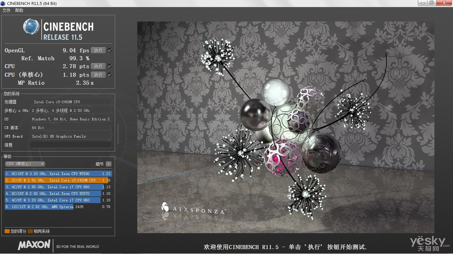
Task: Open the 文件 menu
Action: 6,10
